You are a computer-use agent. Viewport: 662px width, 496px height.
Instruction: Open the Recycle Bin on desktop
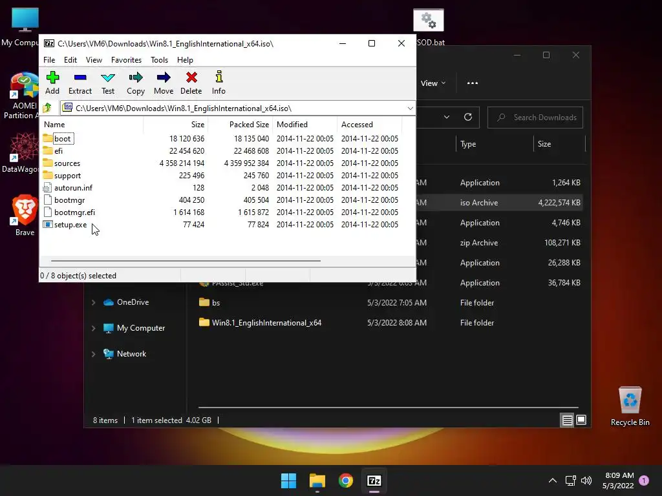[x=630, y=407]
